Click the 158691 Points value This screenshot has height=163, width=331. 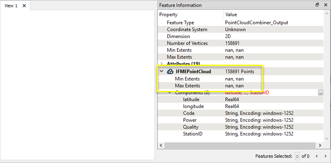[240, 72]
